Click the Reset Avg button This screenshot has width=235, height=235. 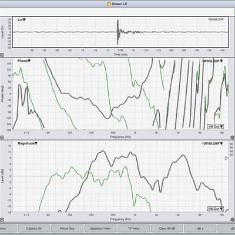click(x=67, y=229)
